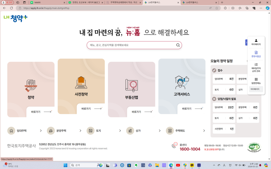The width and height of the screenshot is (271, 169).
Task: Click the 로그인 profile button
Action: [7, 3]
